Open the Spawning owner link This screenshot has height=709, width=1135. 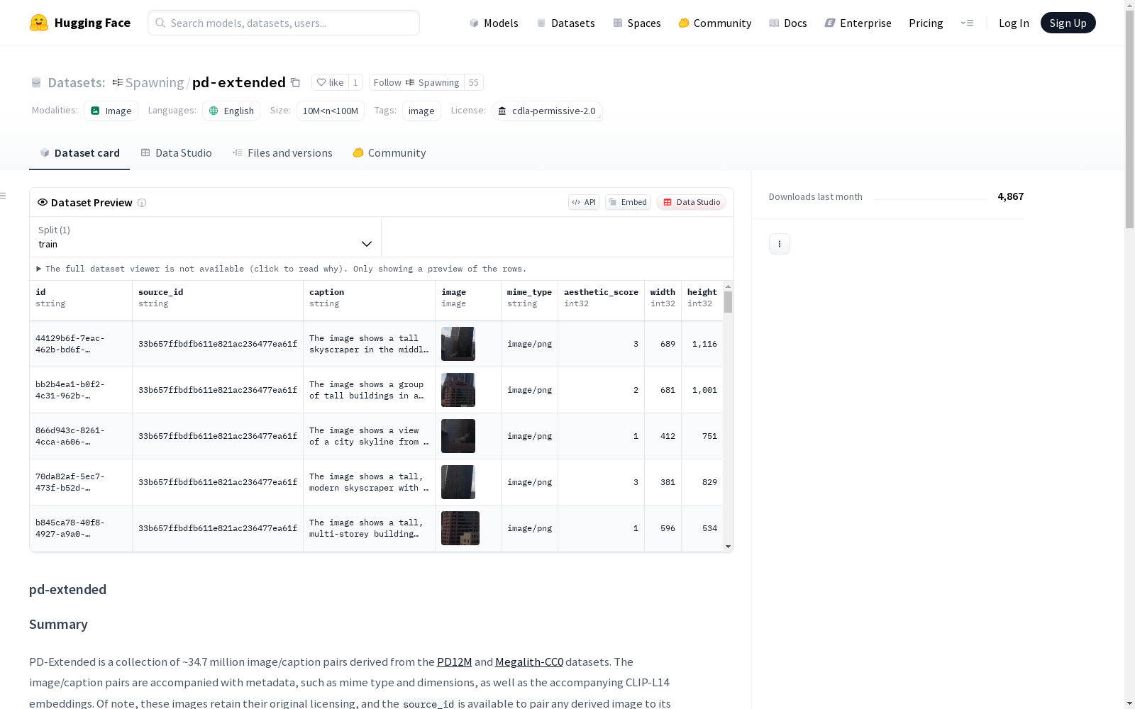(155, 82)
